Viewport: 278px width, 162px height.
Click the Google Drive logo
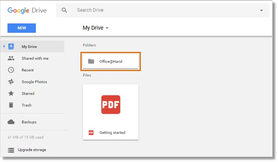(x=27, y=11)
